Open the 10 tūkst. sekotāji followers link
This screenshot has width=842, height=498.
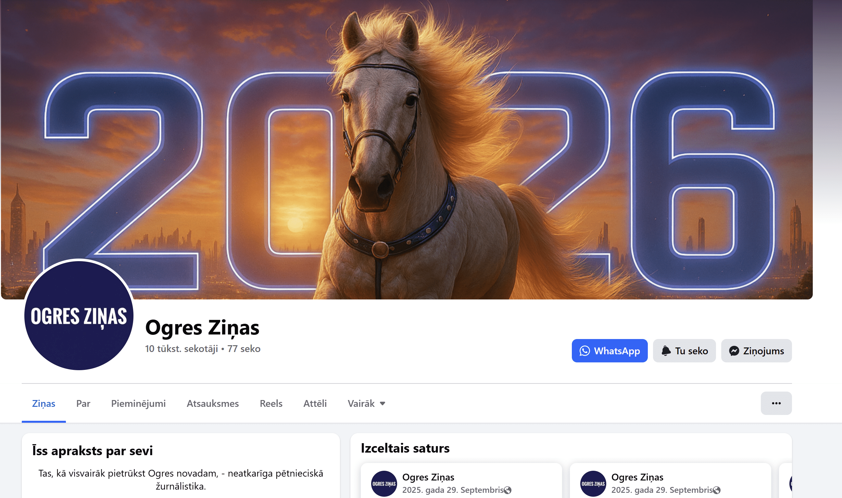(182, 349)
